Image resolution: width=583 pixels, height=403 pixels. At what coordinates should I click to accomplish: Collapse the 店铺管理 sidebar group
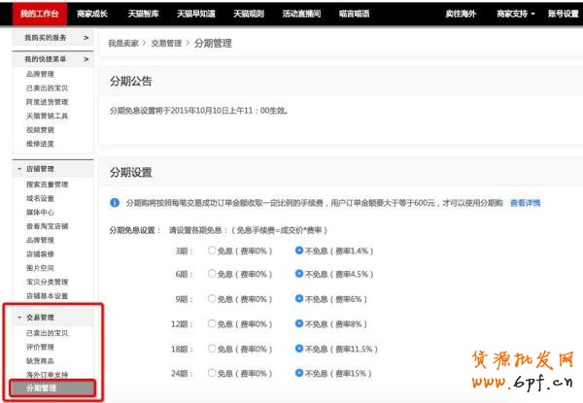[19, 169]
